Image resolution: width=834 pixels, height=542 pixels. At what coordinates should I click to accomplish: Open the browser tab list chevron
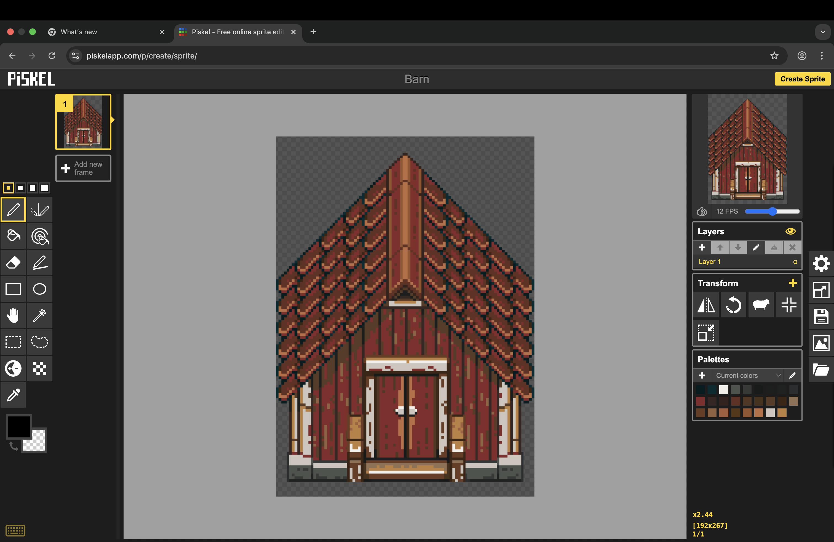(x=822, y=32)
